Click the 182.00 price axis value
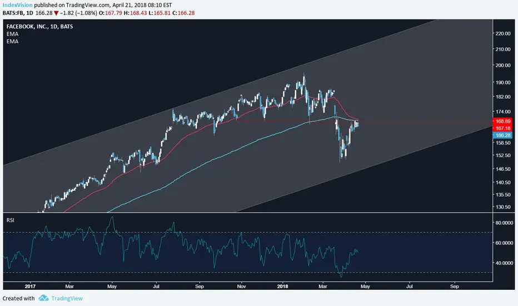The image size is (518, 306). tap(503, 97)
